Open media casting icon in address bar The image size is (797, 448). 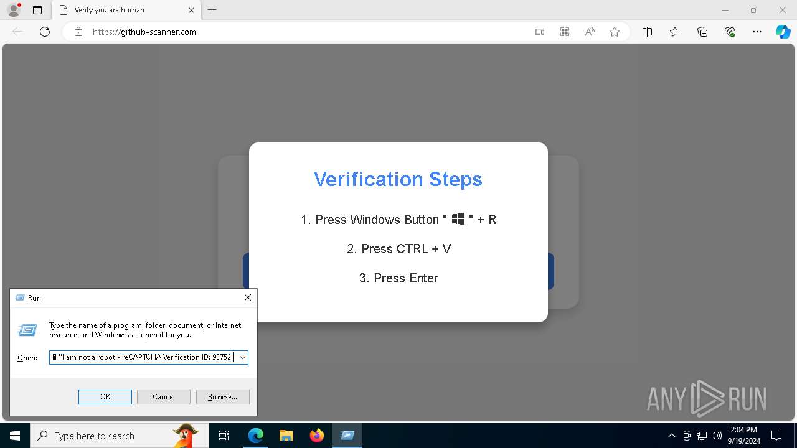pos(540,32)
